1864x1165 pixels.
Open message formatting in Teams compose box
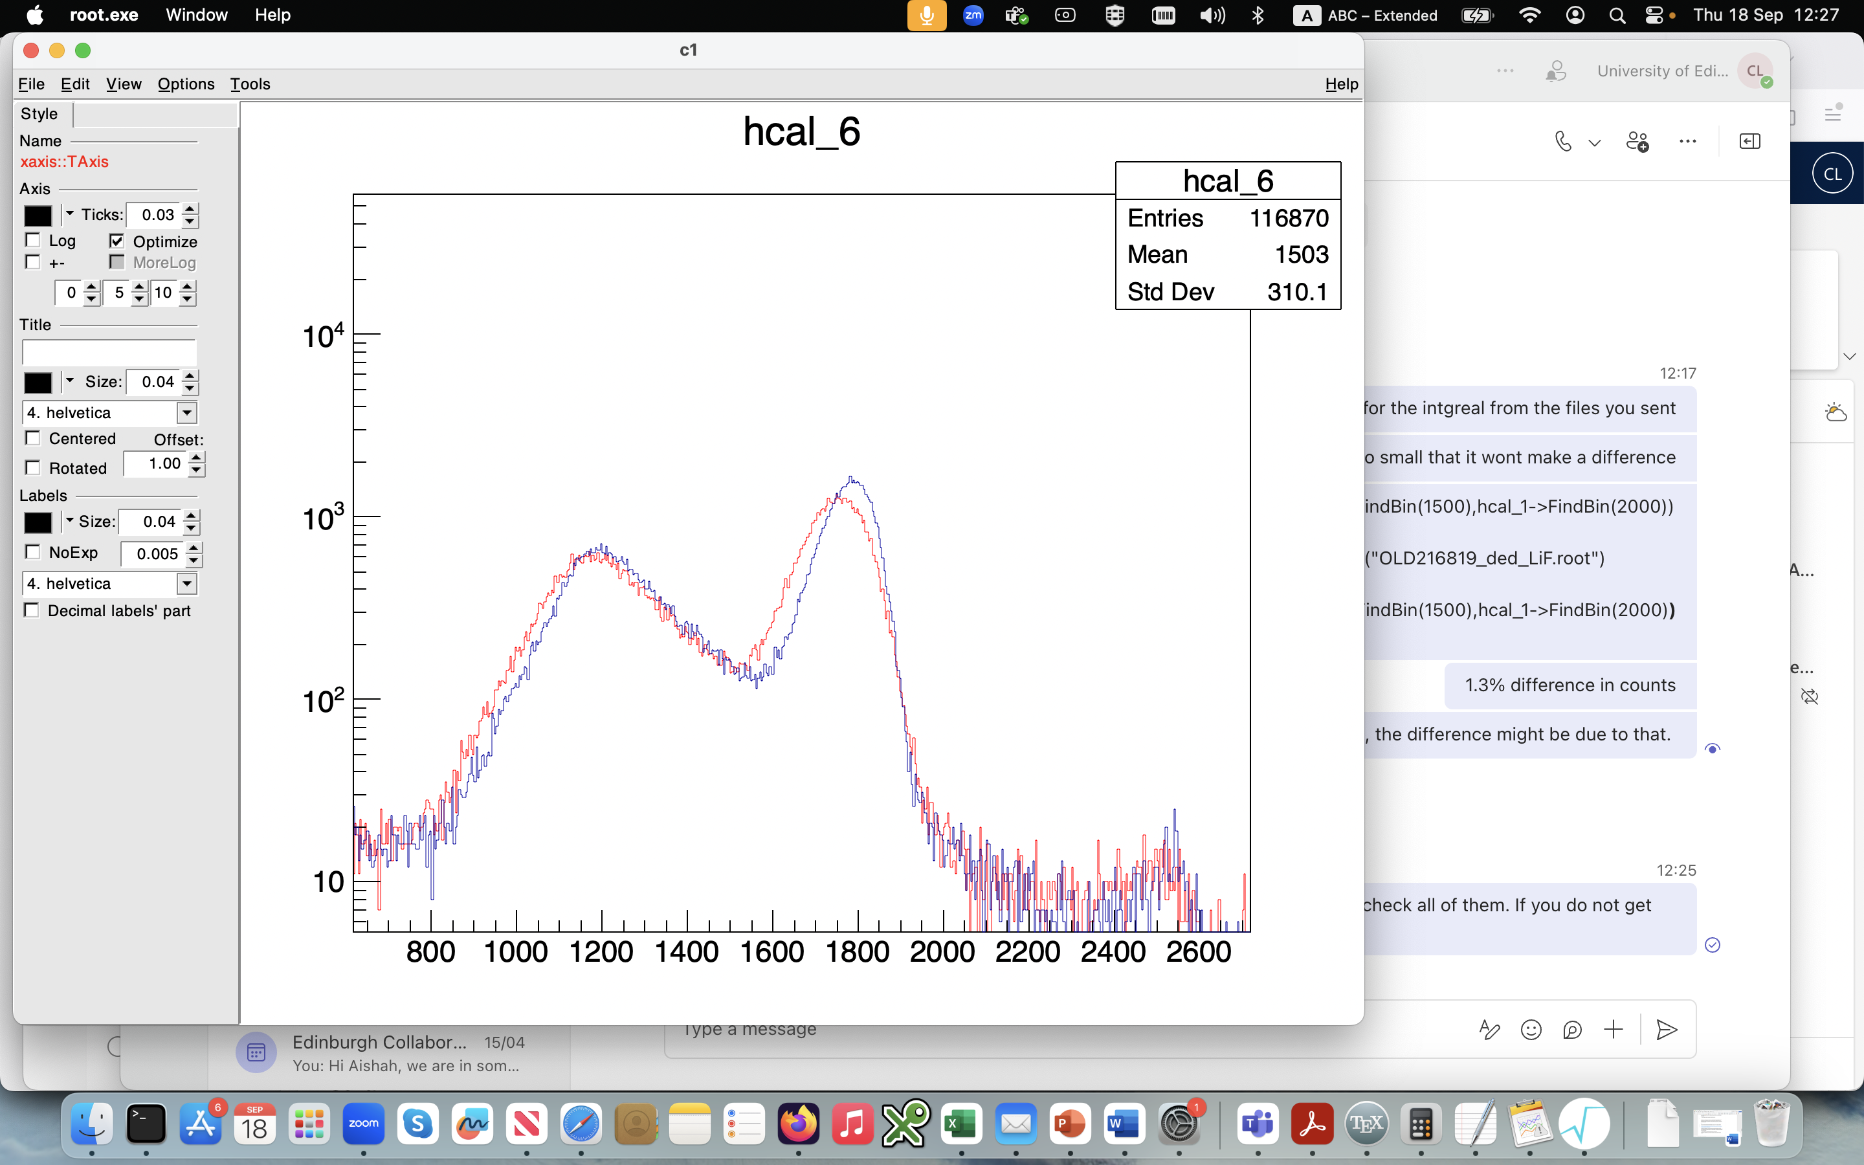1489,1029
